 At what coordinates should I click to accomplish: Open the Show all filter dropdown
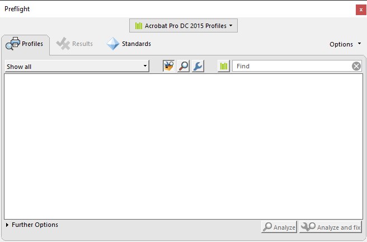click(x=77, y=67)
